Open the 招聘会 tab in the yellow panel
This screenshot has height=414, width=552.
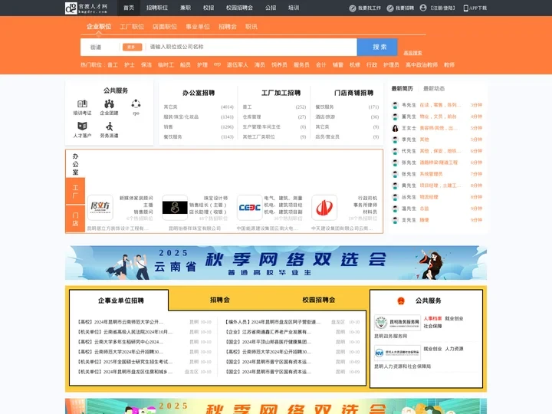click(x=220, y=300)
